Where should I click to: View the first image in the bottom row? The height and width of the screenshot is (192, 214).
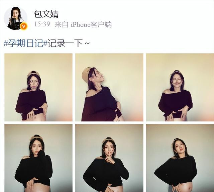point(38,158)
